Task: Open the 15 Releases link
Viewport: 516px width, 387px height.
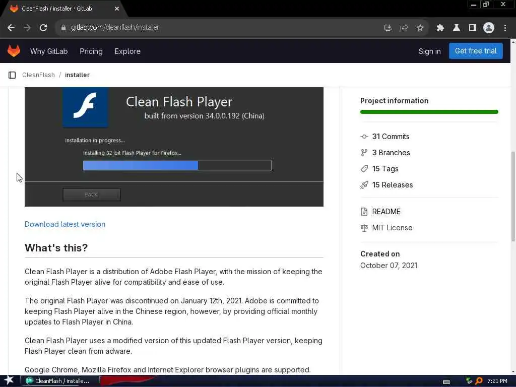Action: coord(392,185)
